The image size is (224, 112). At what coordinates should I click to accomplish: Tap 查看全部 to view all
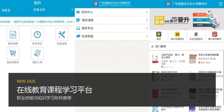(39, 10)
